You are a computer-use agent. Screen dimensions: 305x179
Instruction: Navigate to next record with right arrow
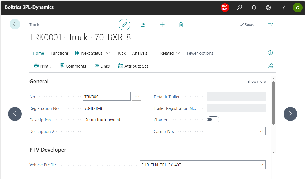[x=290, y=114]
